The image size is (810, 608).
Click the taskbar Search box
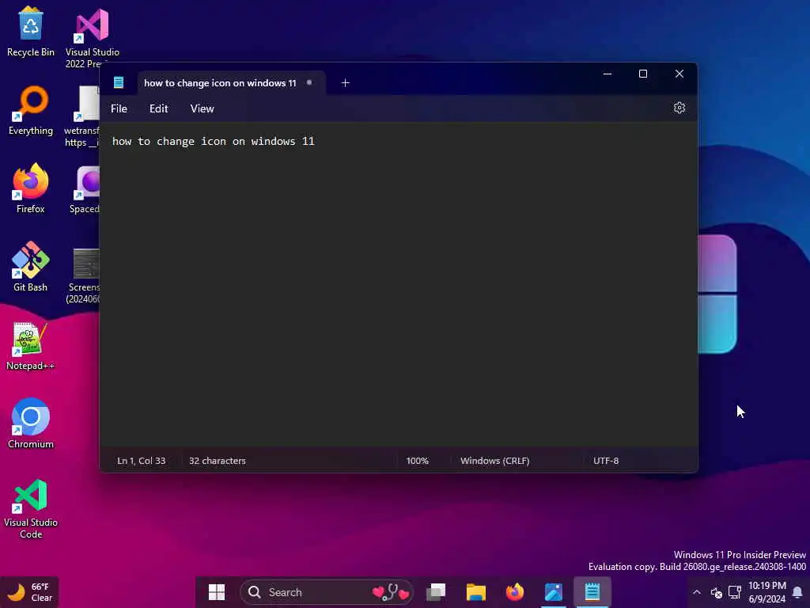327,592
